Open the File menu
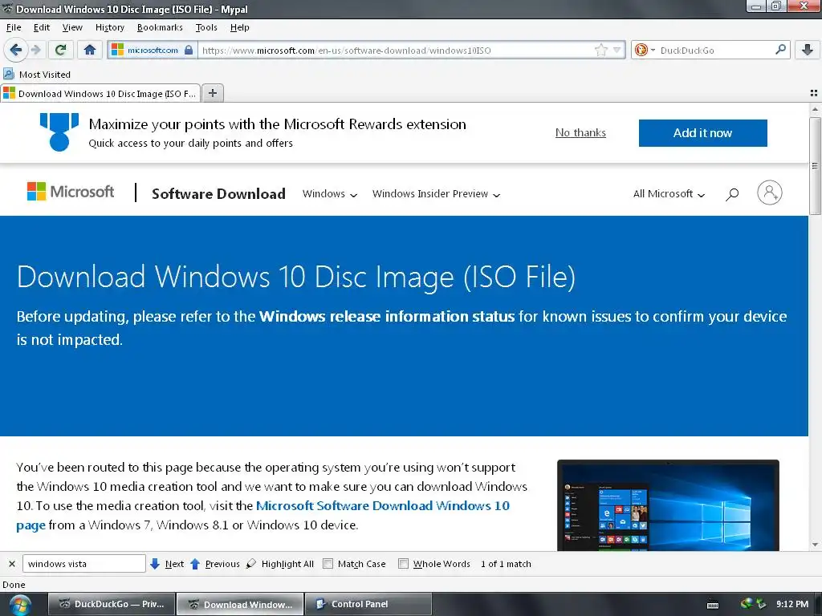The image size is (822, 616). pos(14,27)
